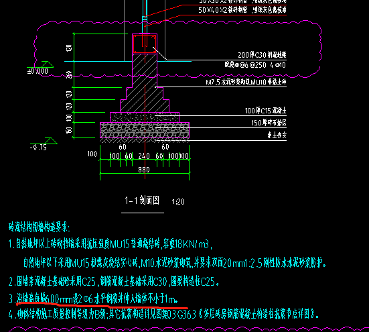Image resolution: width=369 pixels, height=332 pixels.
Task: Click note 2 about '围墙素混凝土基础'
Action: [114, 281]
